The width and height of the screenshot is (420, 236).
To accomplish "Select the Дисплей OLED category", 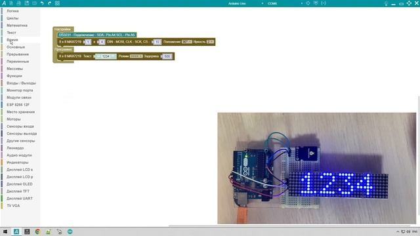I will [20, 184].
